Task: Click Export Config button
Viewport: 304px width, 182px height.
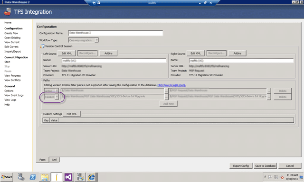Action: 241,166
